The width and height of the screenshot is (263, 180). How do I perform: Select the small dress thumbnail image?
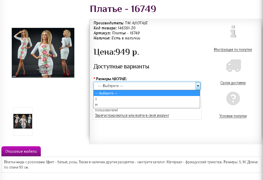(x=23, y=121)
